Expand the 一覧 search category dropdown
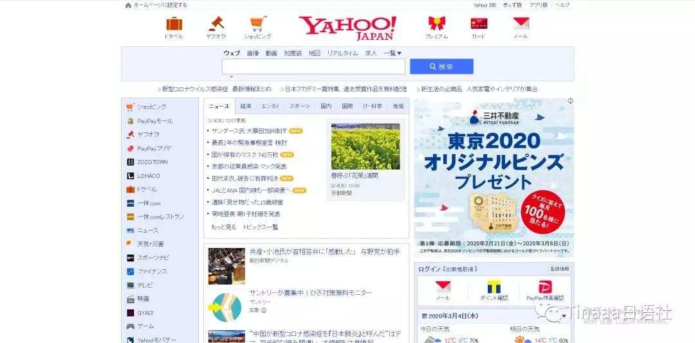The image size is (695, 343). pyautogui.click(x=393, y=53)
